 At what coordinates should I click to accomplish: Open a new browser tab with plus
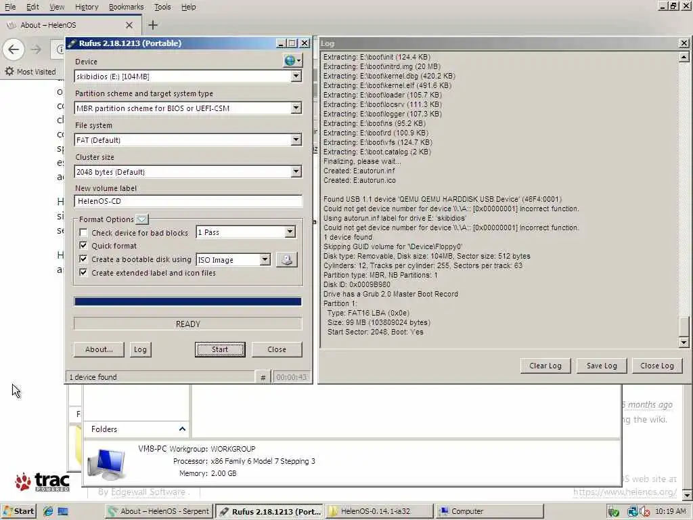coord(153,25)
